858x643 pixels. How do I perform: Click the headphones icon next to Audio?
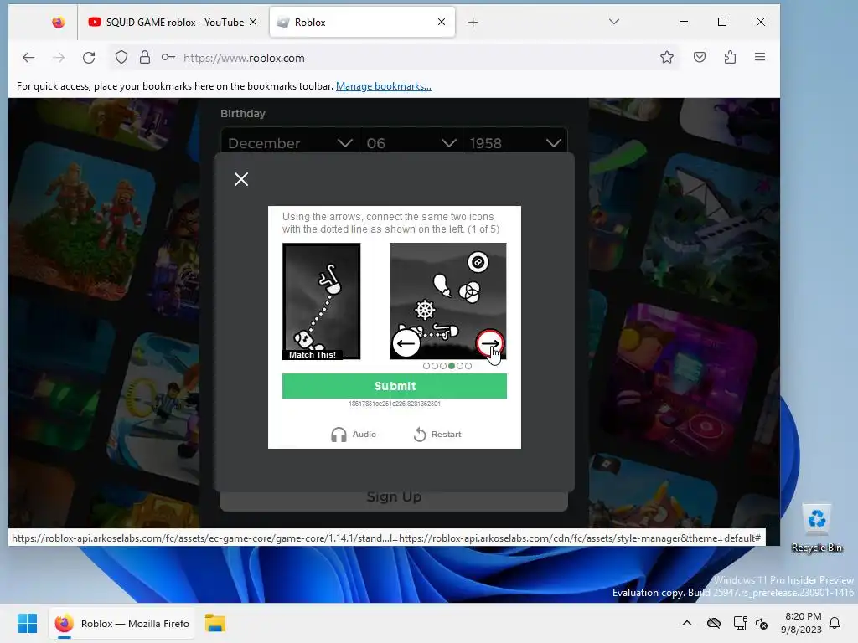coord(339,435)
